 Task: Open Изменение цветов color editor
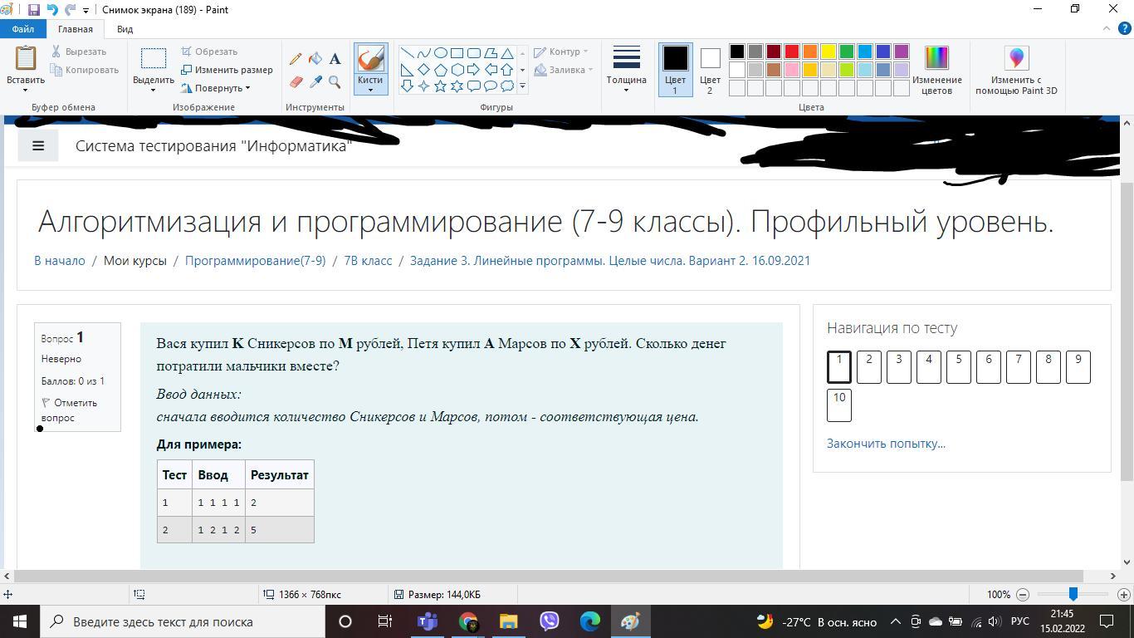pos(936,70)
